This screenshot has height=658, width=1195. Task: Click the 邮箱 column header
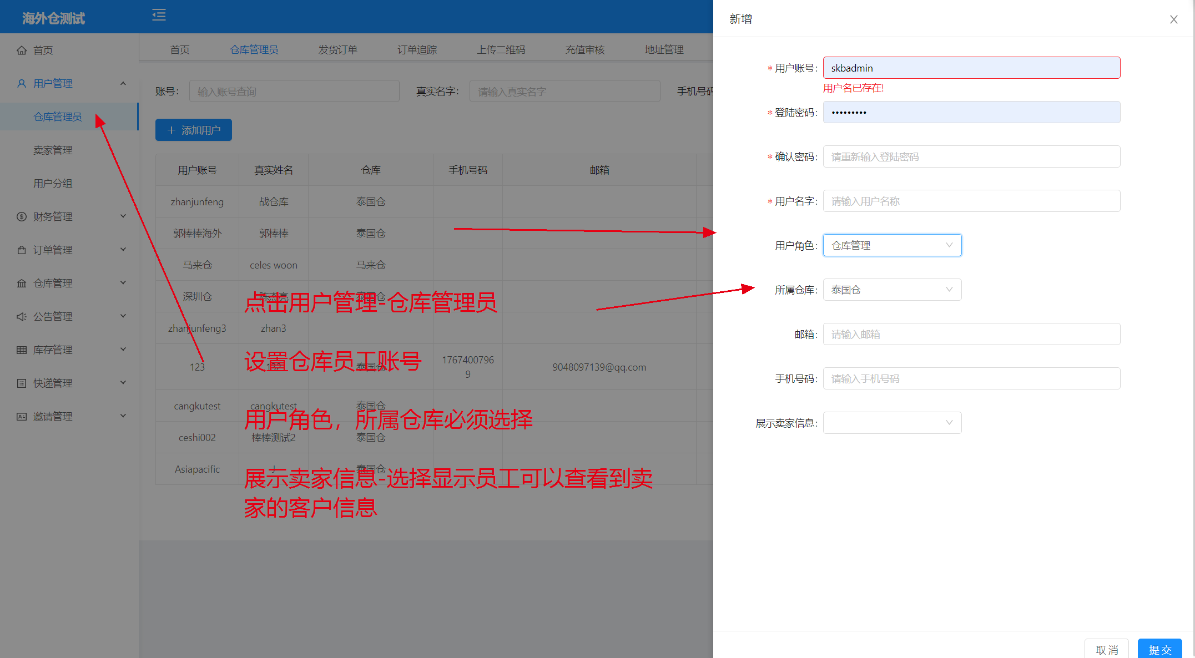point(599,170)
